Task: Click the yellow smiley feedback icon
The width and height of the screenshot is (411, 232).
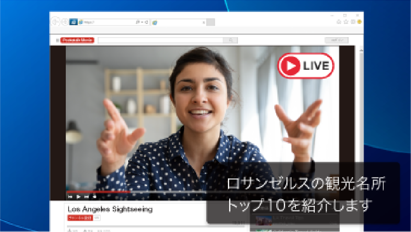Action: (359, 22)
